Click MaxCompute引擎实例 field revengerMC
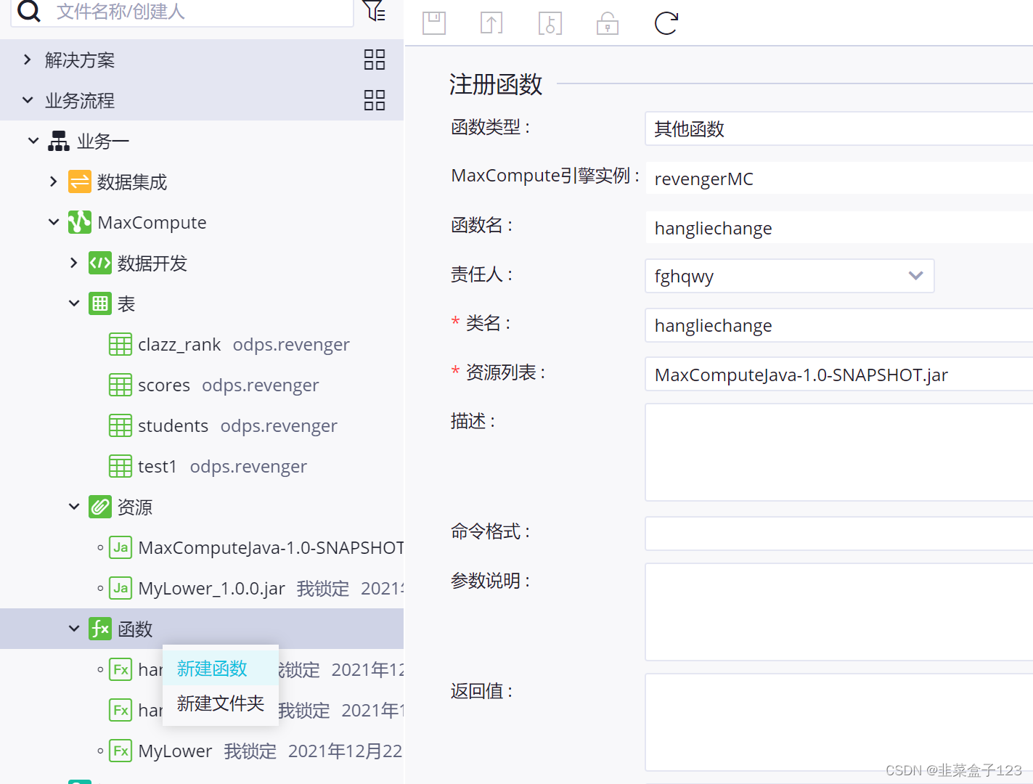The height and width of the screenshot is (784, 1033). coord(838,178)
